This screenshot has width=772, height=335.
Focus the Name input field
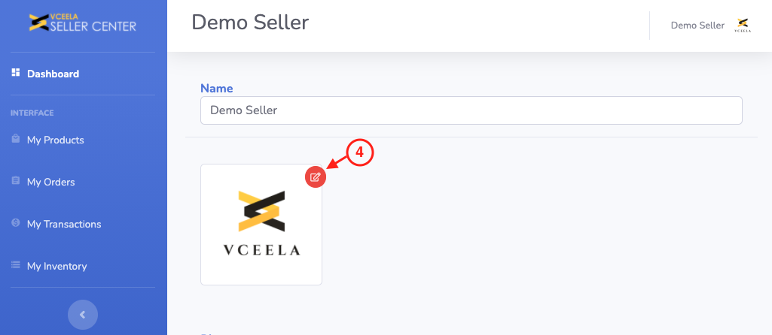point(471,110)
